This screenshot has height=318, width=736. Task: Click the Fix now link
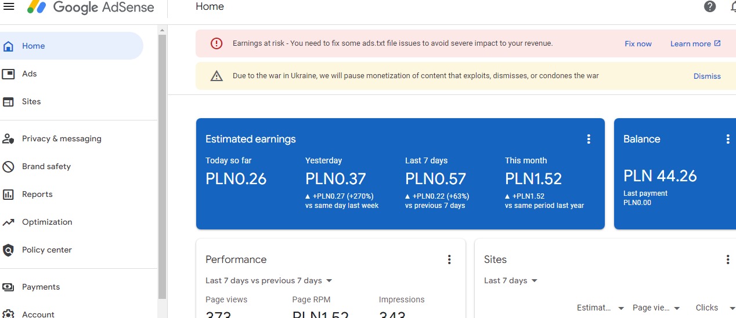(638, 43)
